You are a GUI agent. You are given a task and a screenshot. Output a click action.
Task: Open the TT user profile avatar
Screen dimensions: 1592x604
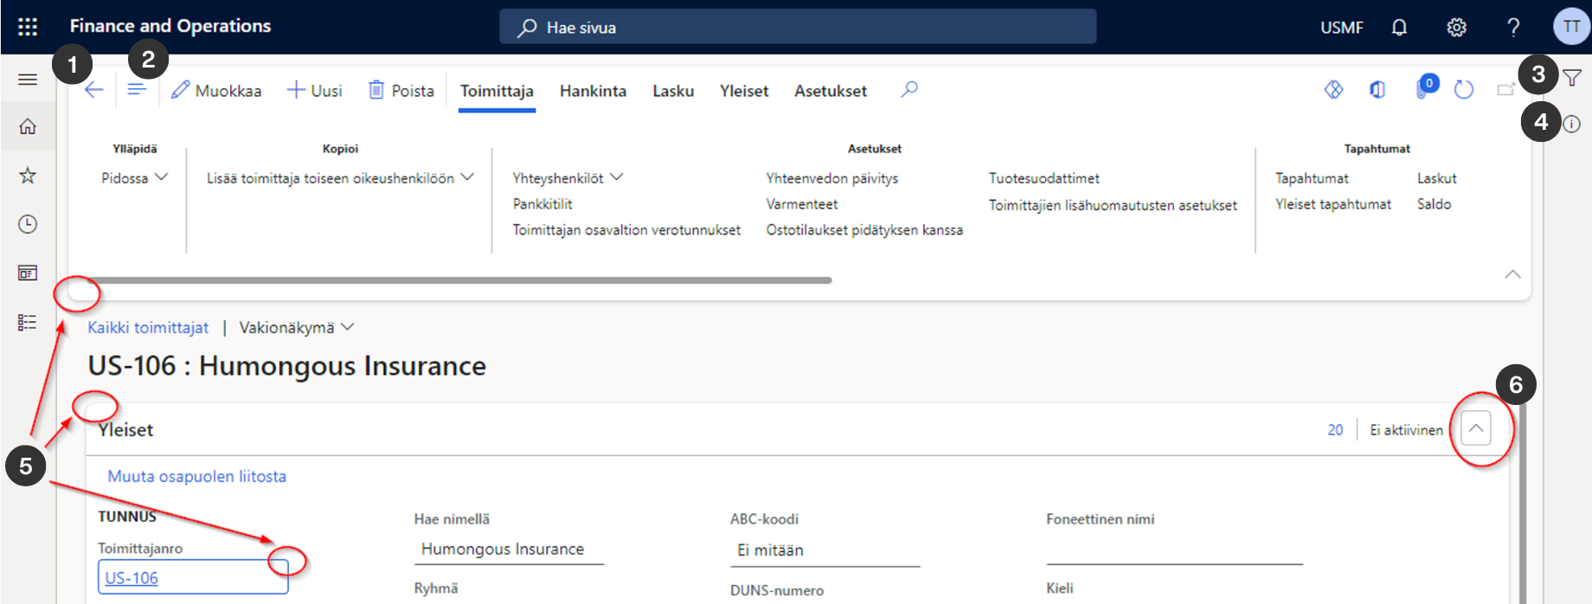click(1571, 27)
